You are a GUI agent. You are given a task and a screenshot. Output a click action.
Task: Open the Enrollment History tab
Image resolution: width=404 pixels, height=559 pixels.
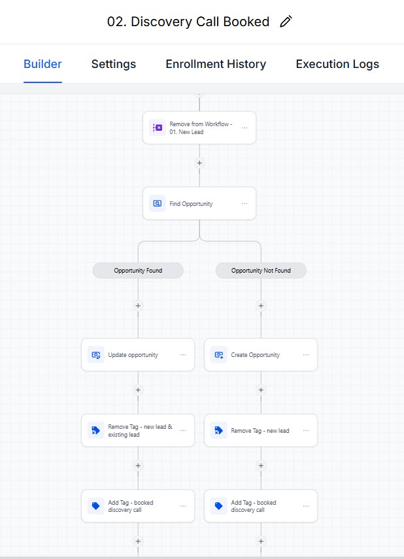click(216, 64)
